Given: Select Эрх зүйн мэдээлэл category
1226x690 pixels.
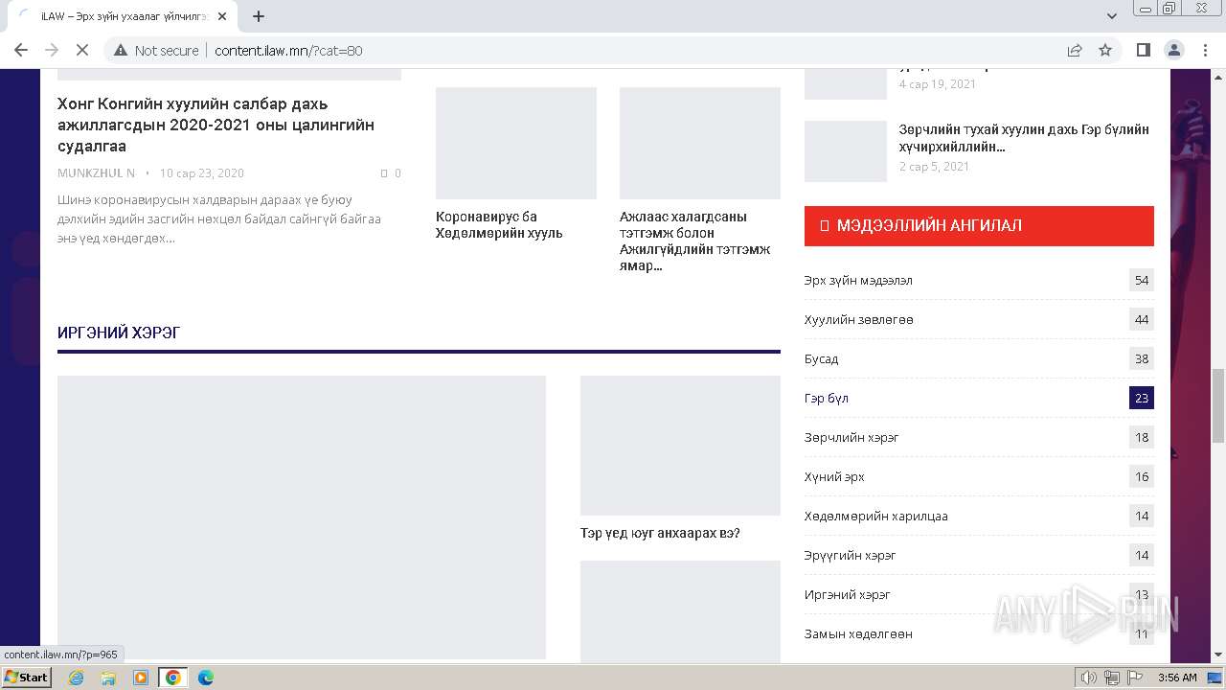Looking at the screenshot, I should click(858, 280).
